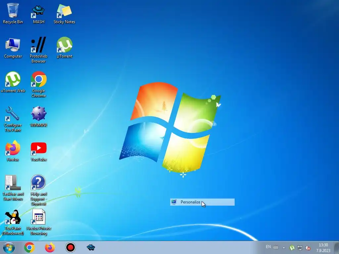Click the keyboard icon in system tray

(276, 247)
